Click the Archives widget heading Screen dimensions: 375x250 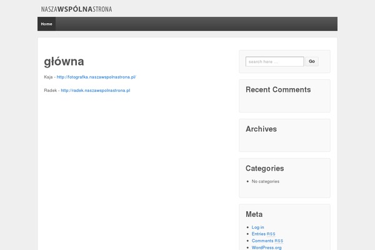pyautogui.click(x=261, y=129)
